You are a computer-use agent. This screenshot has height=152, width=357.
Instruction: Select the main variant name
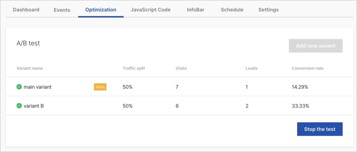tap(38, 87)
